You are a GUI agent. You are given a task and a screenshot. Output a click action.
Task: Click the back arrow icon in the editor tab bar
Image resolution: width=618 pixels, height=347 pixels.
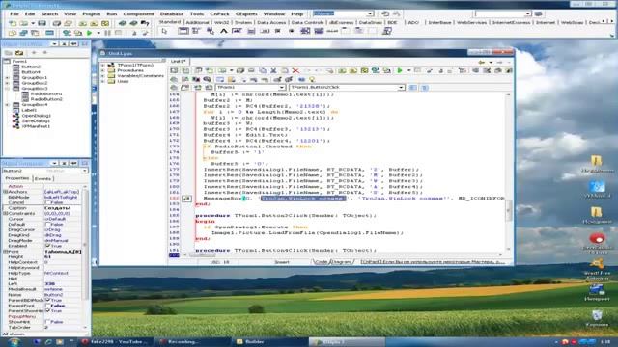pos(481,62)
